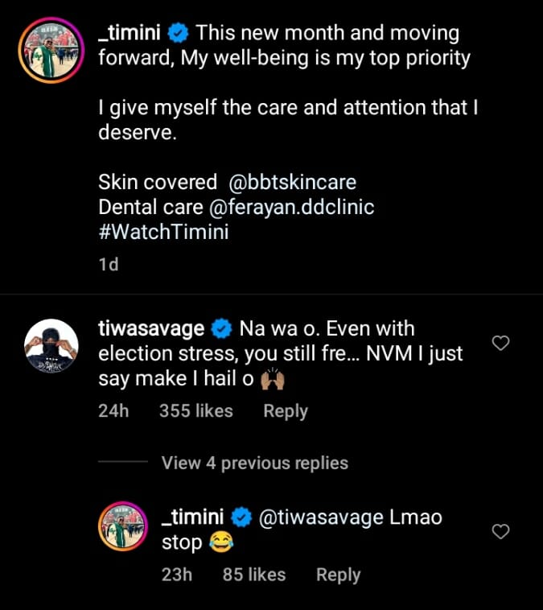This screenshot has height=610, width=543.
Task: Tap the tiwasavage username in the comment
Action: click(x=149, y=329)
